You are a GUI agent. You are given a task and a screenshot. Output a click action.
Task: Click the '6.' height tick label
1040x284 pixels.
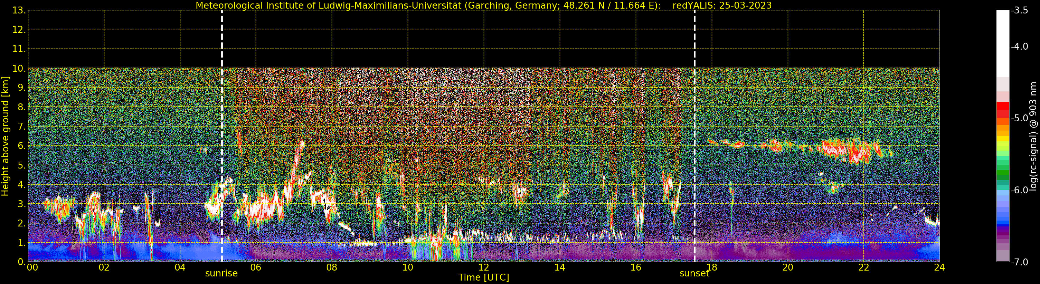click(21, 146)
